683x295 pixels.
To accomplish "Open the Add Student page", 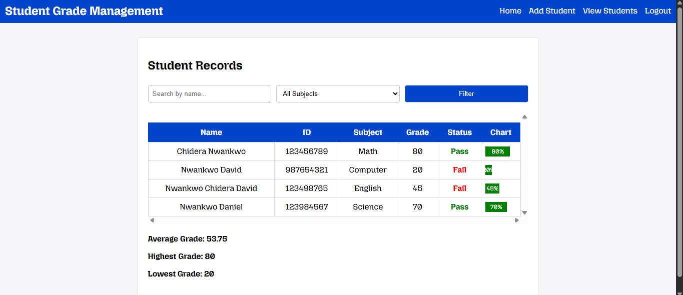I will point(551,10).
